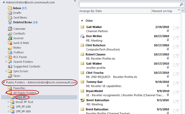Collapse the Older message group
Viewport: 185px width, 114px height.
82,20
